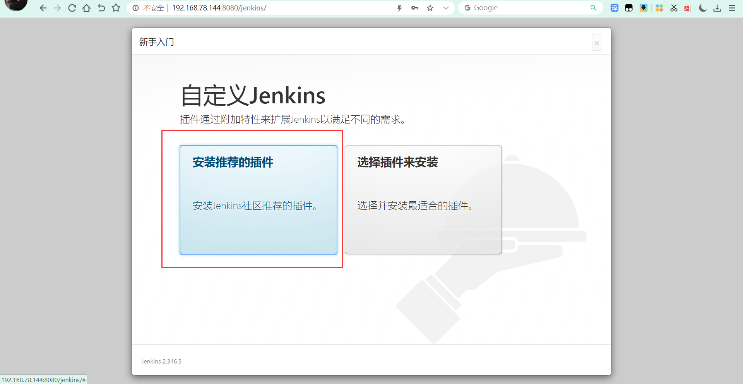743x384 pixels.
Task: Open the browser downloads panel
Action: tap(717, 8)
